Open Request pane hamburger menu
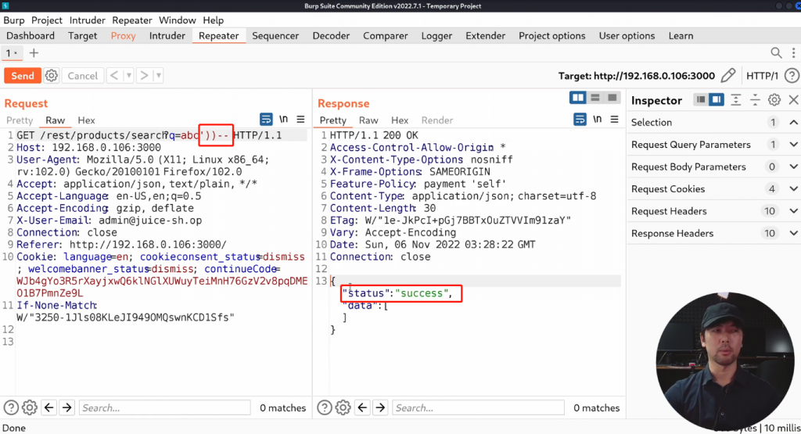 click(300, 120)
